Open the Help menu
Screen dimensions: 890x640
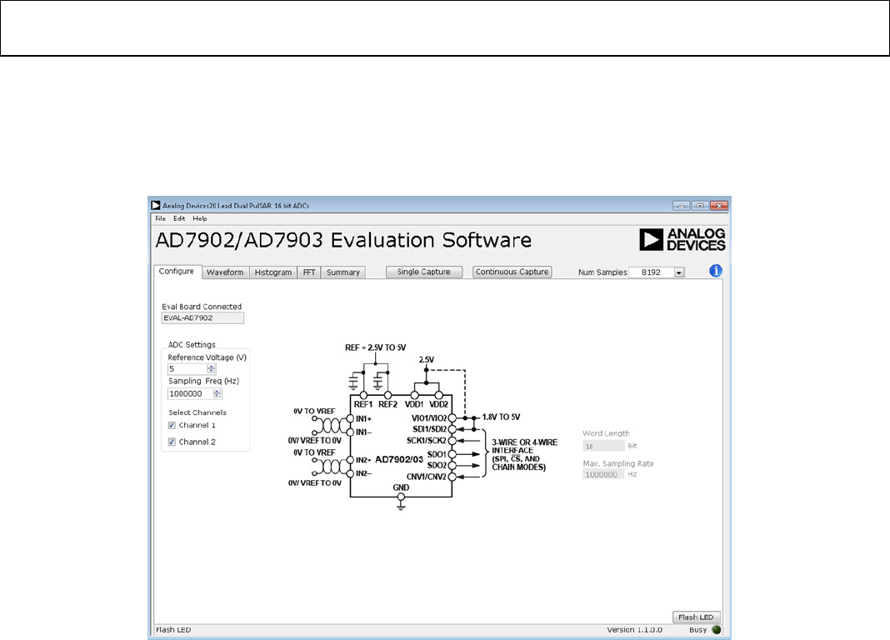pos(200,218)
